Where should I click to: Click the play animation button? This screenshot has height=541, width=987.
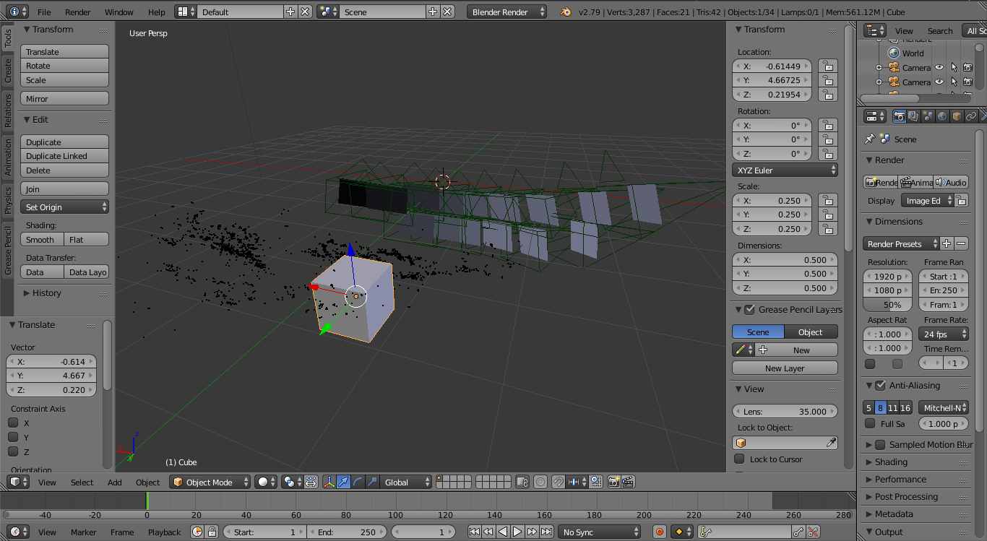(517, 532)
